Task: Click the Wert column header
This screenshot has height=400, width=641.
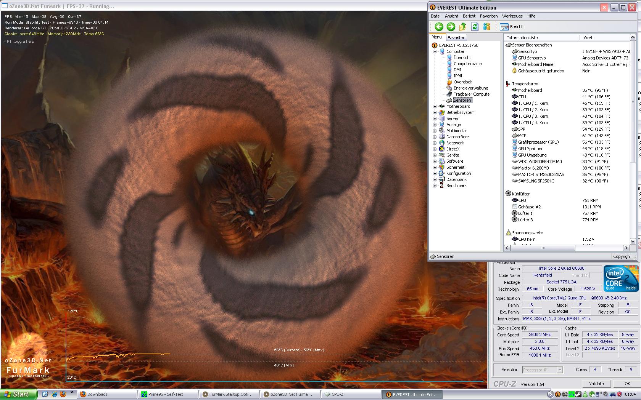Action: pyautogui.click(x=604, y=38)
